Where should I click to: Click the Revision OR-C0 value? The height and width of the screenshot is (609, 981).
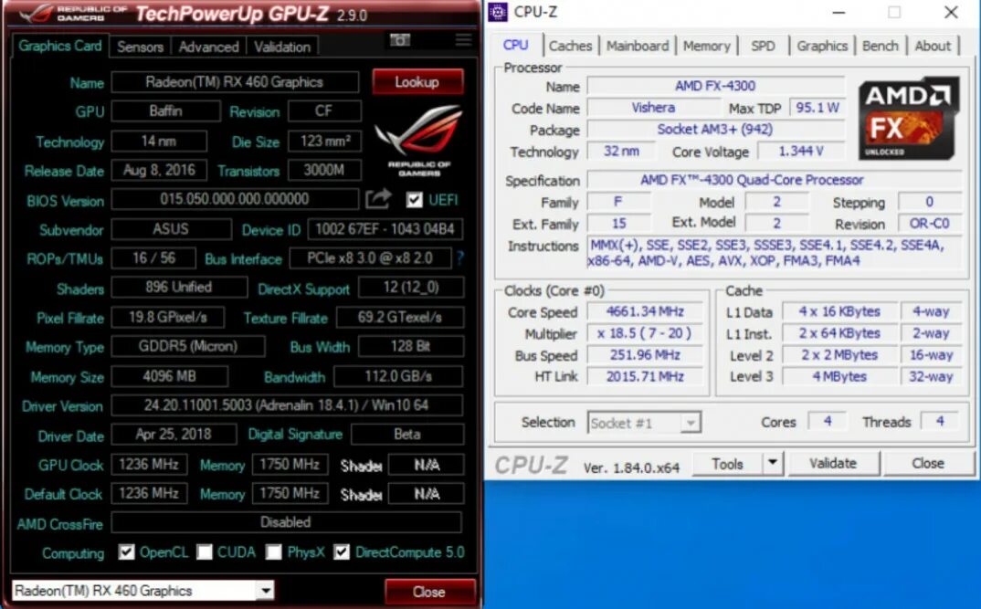pyautogui.click(x=930, y=224)
